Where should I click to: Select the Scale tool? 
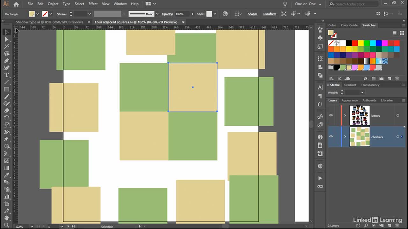(x=6, y=125)
